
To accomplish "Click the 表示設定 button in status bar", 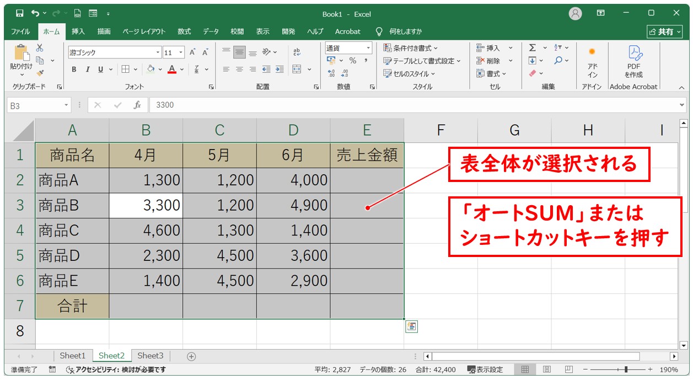I will (485, 370).
